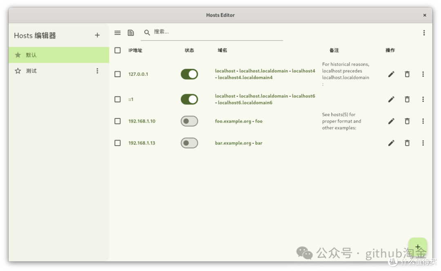Click the 'For historical reasons' note
This screenshot has width=441, height=271.
tap(346, 74)
